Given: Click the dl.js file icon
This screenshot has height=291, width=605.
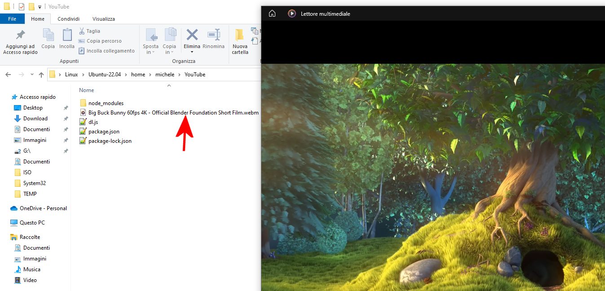Looking at the screenshot, I should click(x=83, y=122).
